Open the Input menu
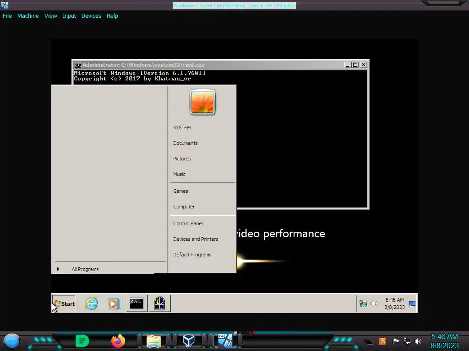469x351 pixels. pos(69,16)
